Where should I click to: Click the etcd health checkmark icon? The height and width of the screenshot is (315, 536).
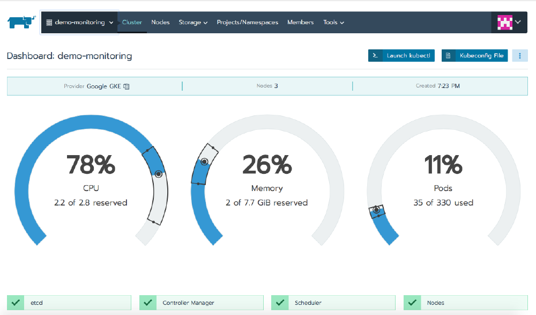[16, 302]
